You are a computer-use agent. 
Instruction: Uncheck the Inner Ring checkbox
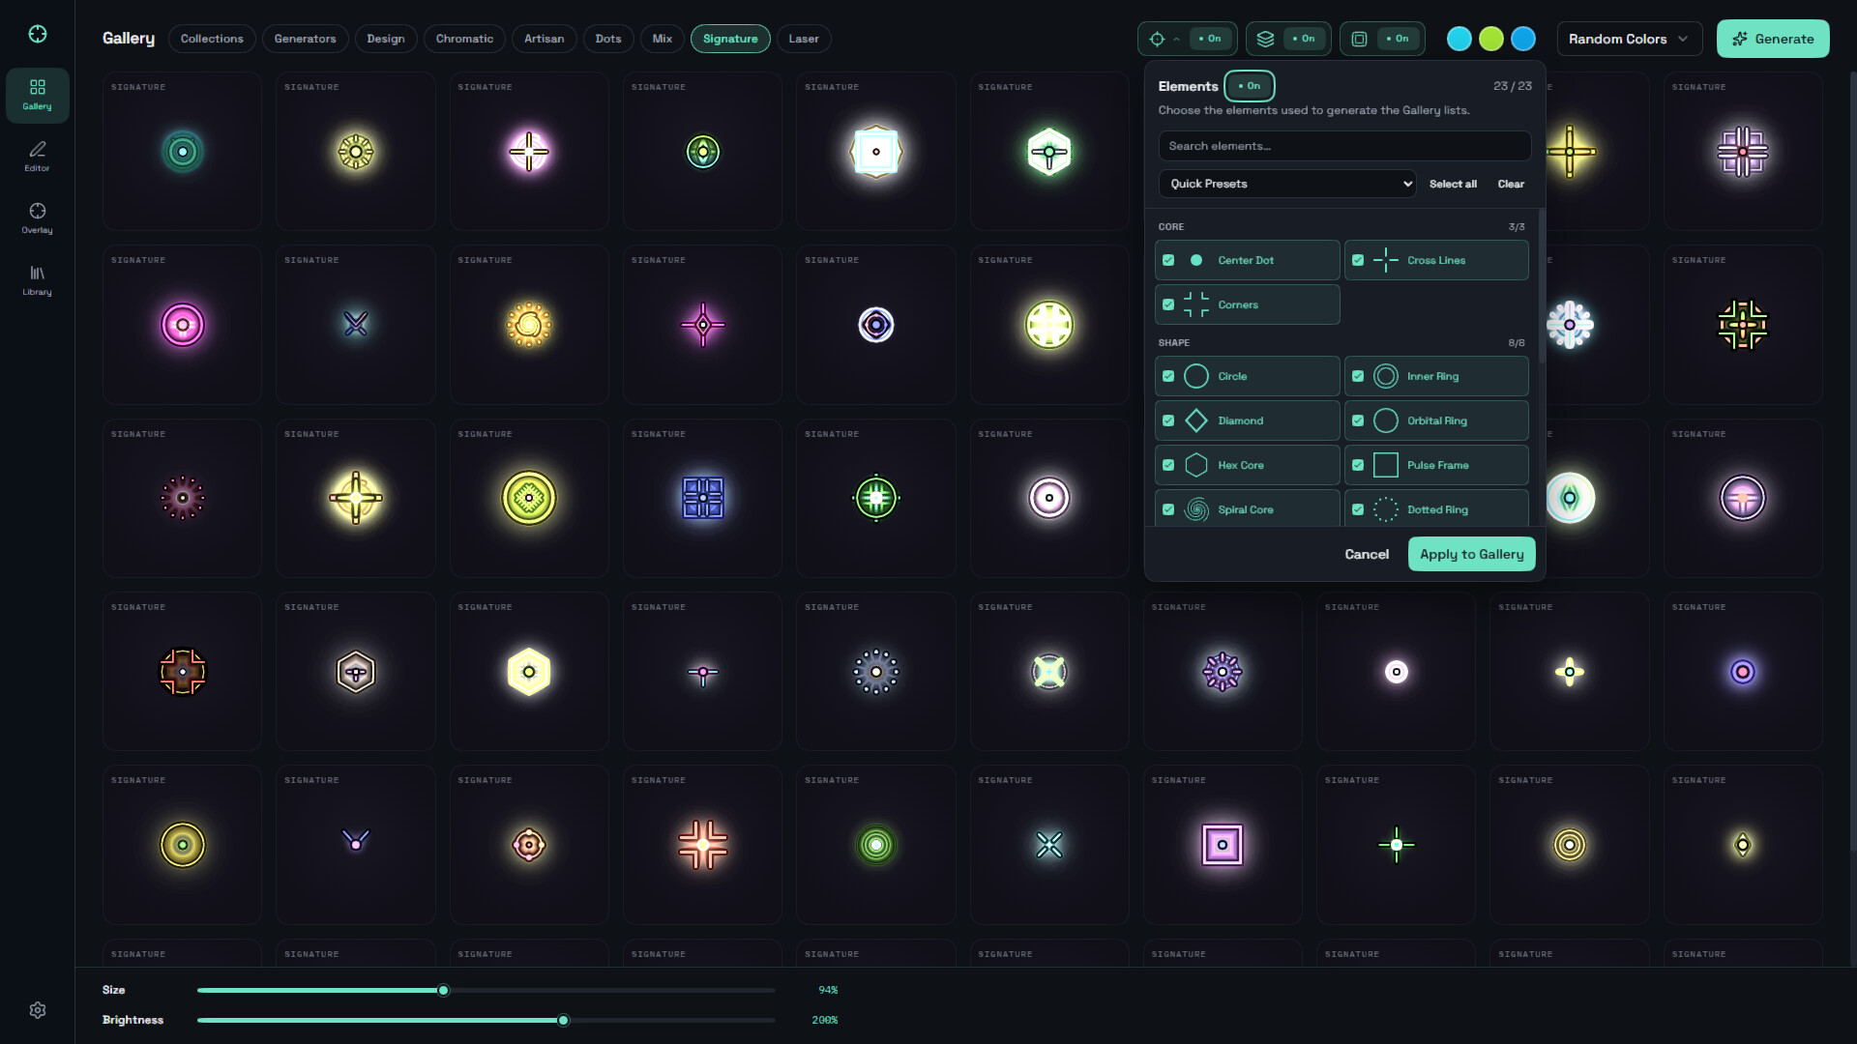(x=1358, y=376)
